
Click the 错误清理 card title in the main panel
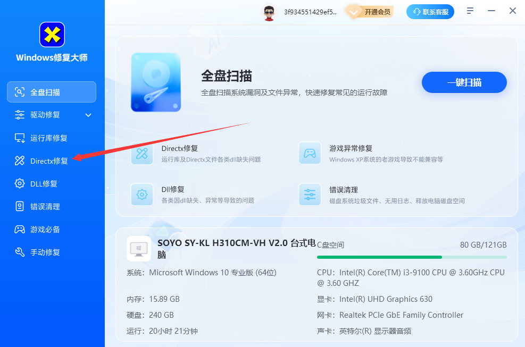point(344,190)
